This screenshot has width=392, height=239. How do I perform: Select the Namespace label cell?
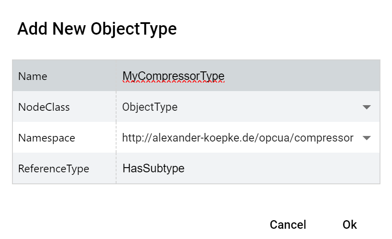tap(64, 138)
